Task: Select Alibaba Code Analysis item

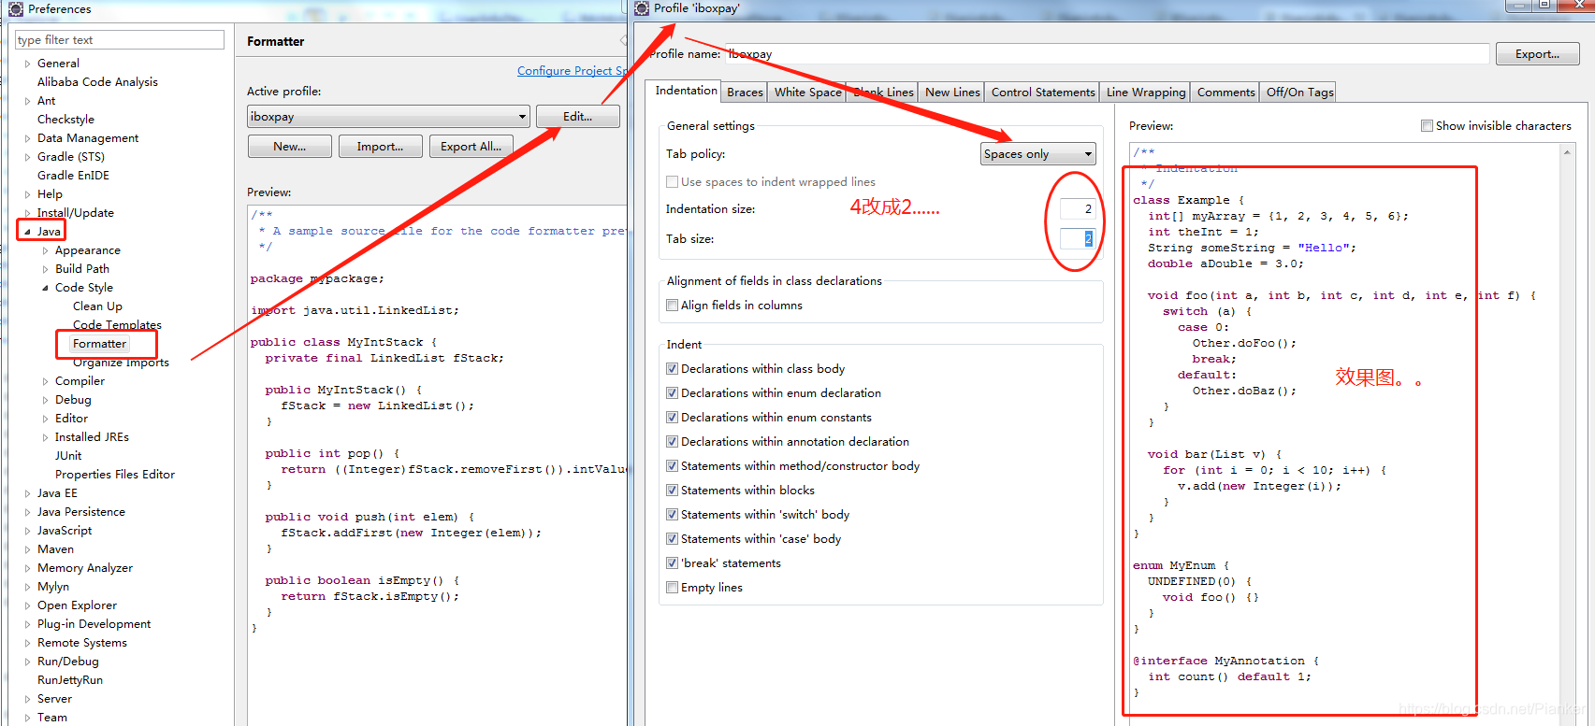Action: point(97,82)
